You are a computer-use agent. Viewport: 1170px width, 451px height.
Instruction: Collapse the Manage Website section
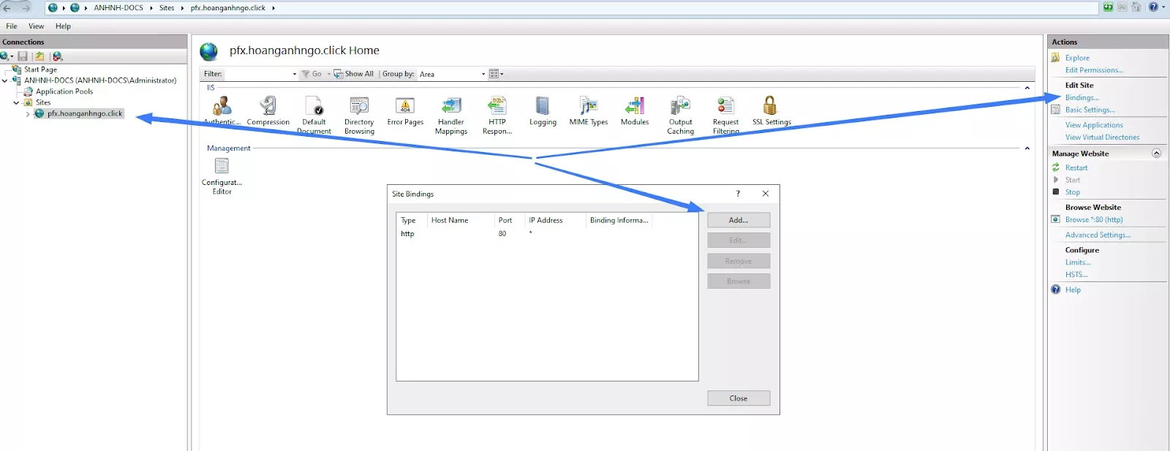1156,154
